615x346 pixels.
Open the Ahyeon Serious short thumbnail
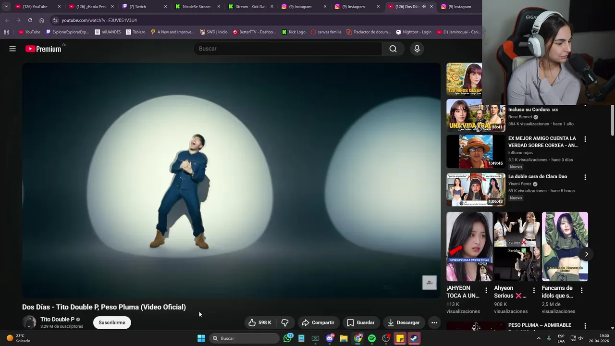(x=517, y=247)
